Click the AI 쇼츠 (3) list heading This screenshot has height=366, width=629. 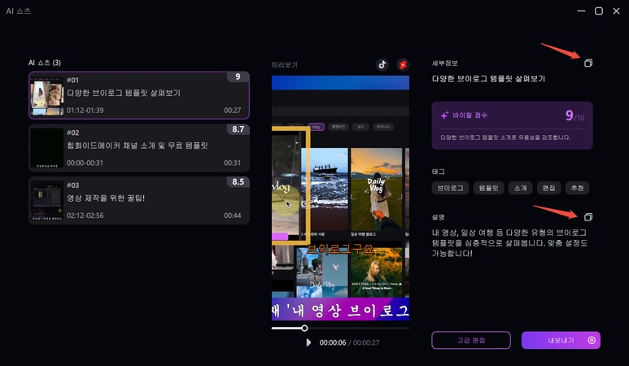click(45, 63)
